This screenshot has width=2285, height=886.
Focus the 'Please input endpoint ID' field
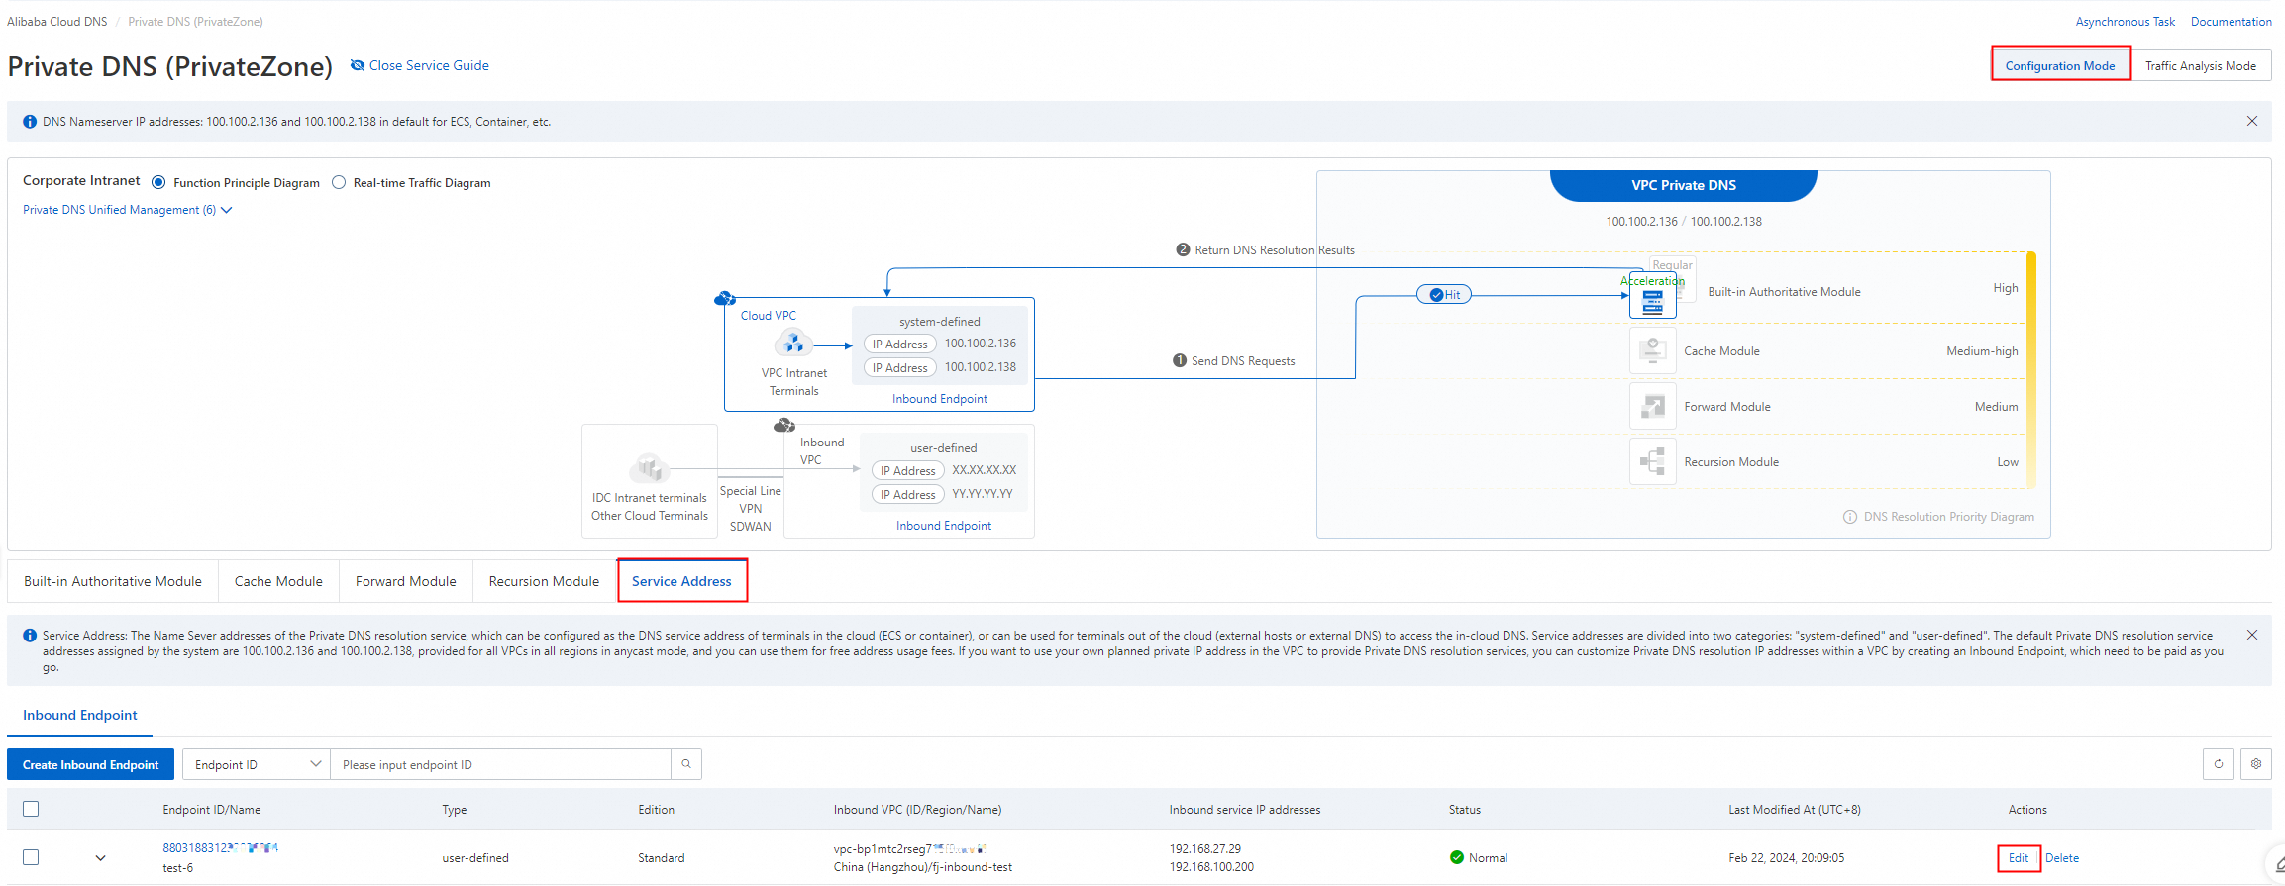(x=500, y=764)
